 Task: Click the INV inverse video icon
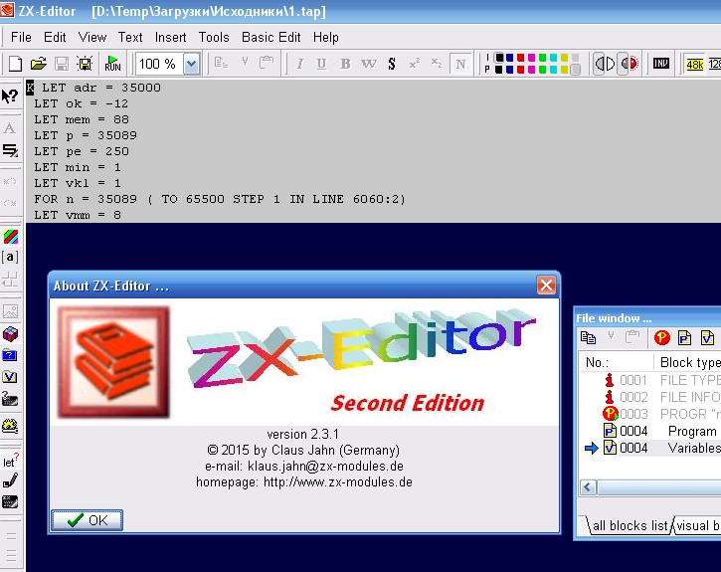pos(661,64)
